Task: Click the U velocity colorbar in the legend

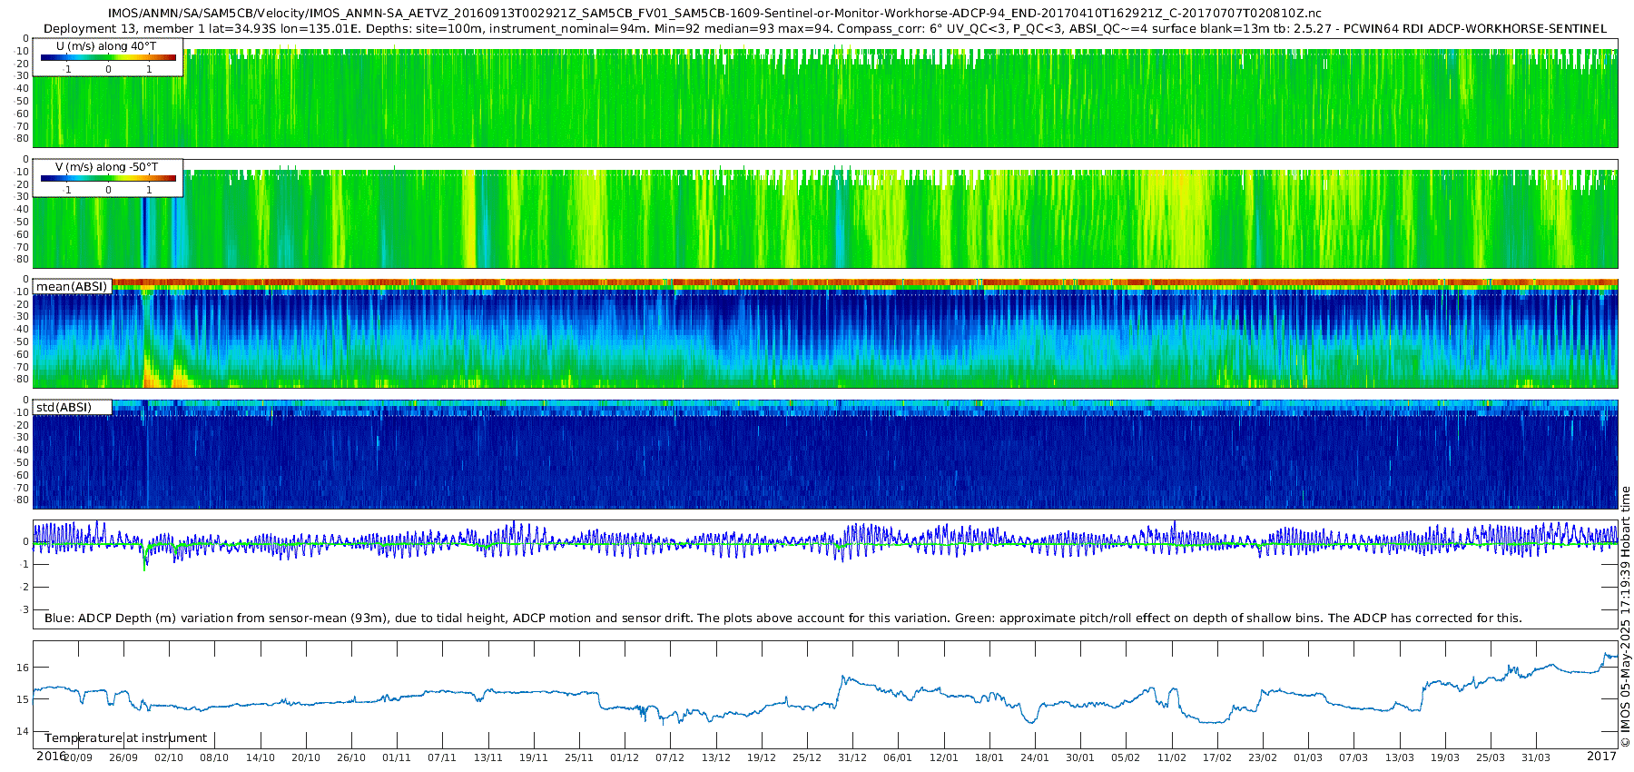Action: point(108,57)
